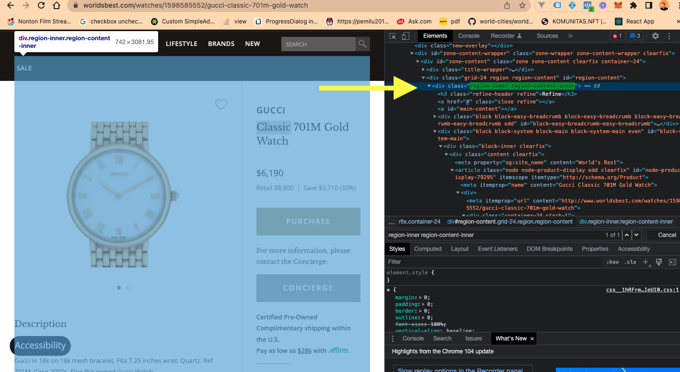Share this page from the address bar
This screenshot has height=372, width=680.
[507, 6]
